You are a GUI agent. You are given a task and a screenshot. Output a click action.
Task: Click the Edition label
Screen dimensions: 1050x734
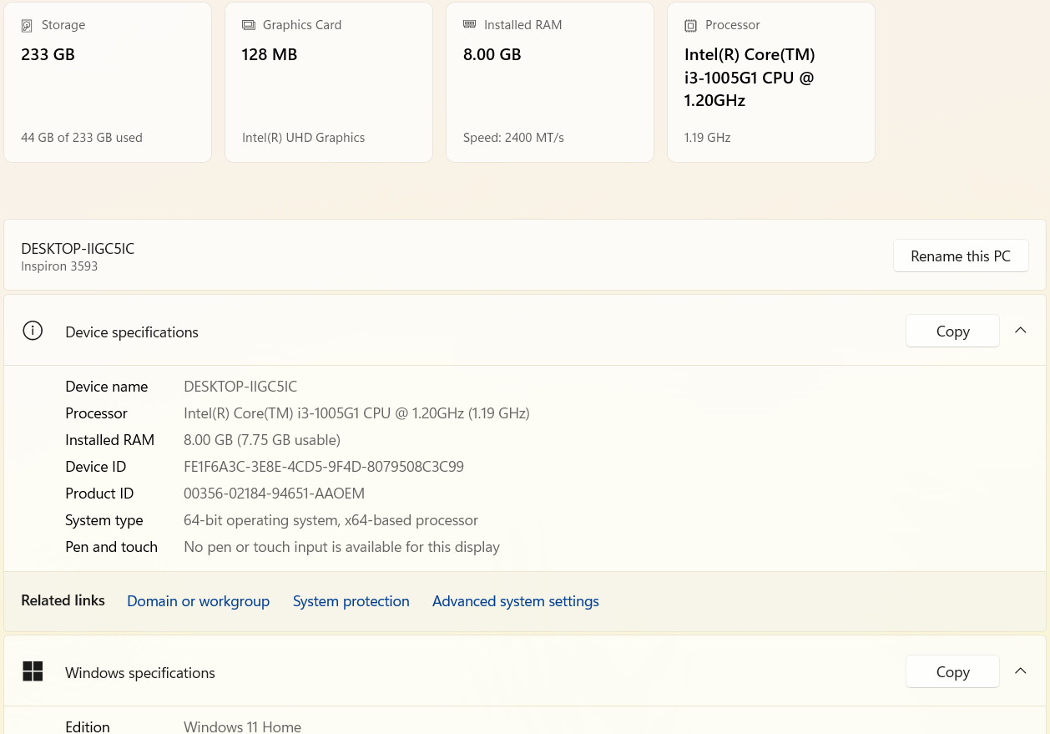click(87, 726)
